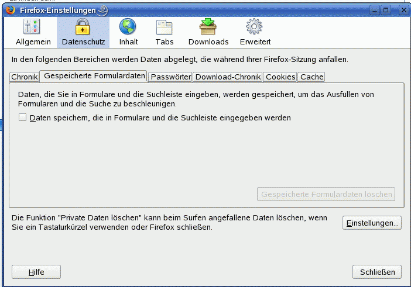Open the Passwörter tab
This screenshot has height=287, width=411.
(x=170, y=77)
